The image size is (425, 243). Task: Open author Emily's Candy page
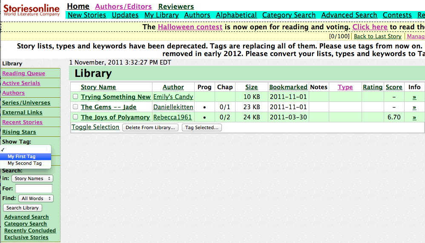click(x=173, y=97)
